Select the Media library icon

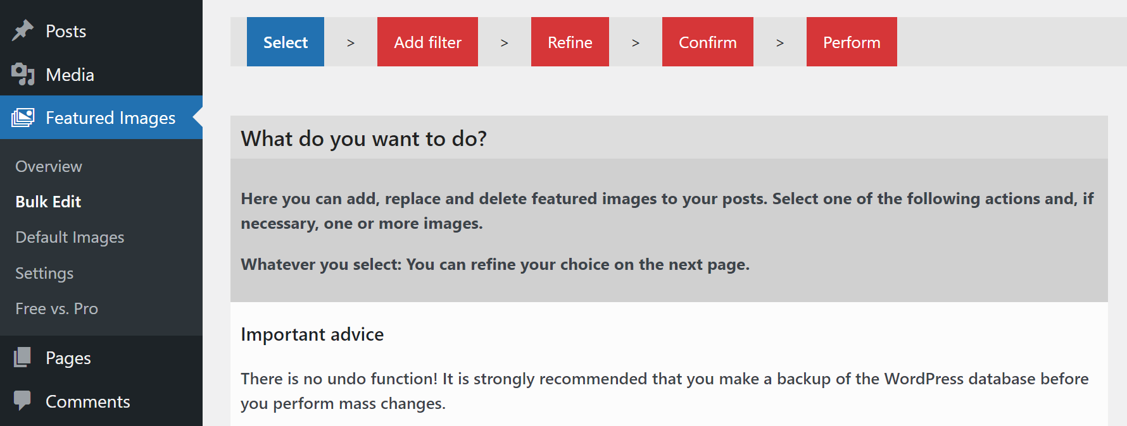(23, 74)
